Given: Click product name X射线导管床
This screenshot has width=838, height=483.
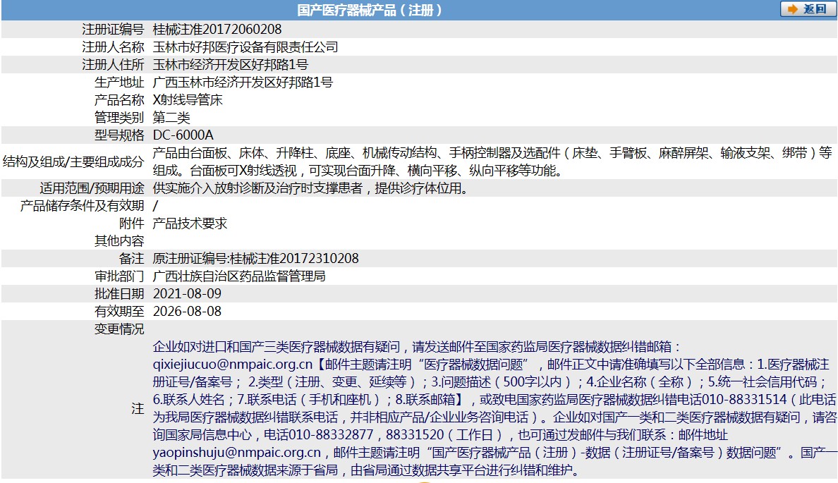Looking at the screenshot, I should pyautogui.click(x=188, y=100).
